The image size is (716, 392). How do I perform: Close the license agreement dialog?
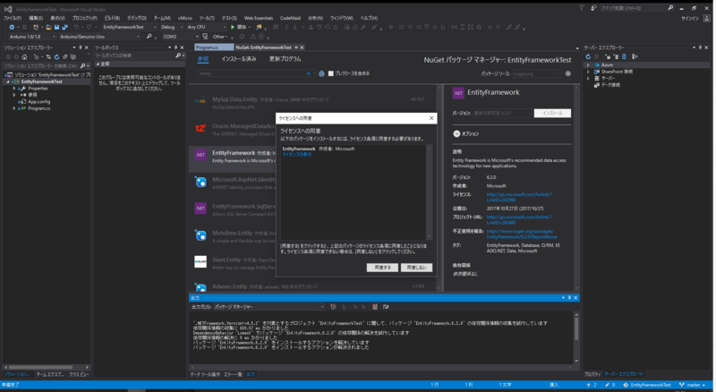pyautogui.click(x=431, y=118)
